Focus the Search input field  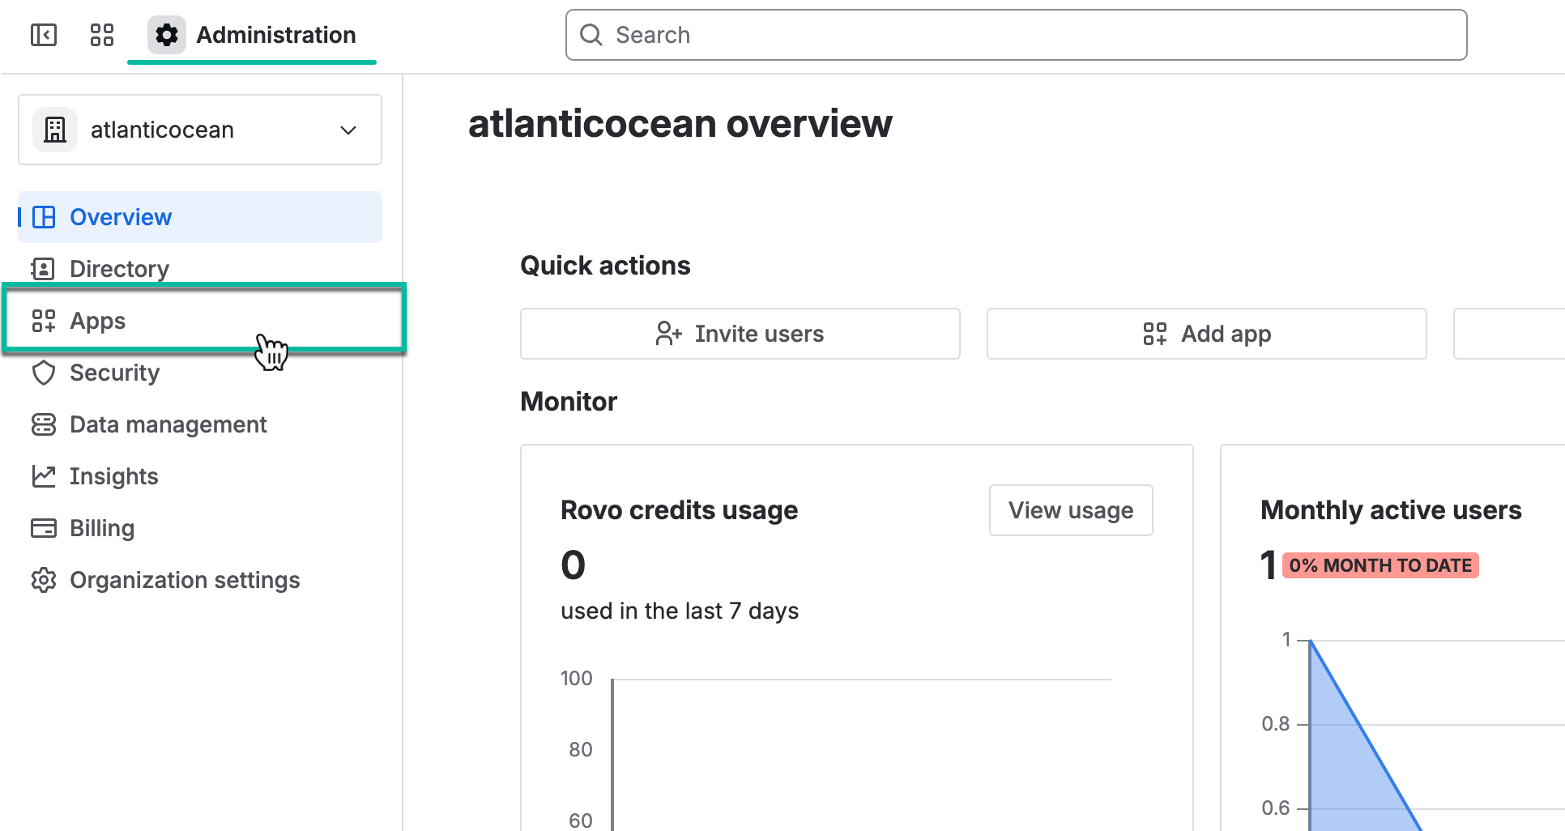click(x=1016, y=35)
